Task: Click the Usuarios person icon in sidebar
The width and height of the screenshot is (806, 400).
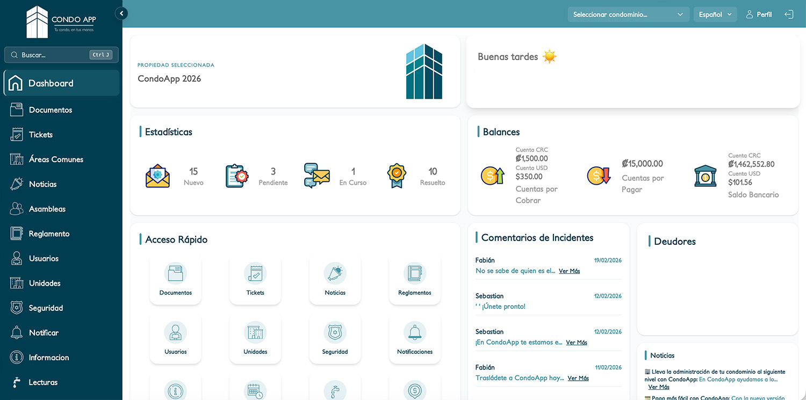Action: [17, 258]
